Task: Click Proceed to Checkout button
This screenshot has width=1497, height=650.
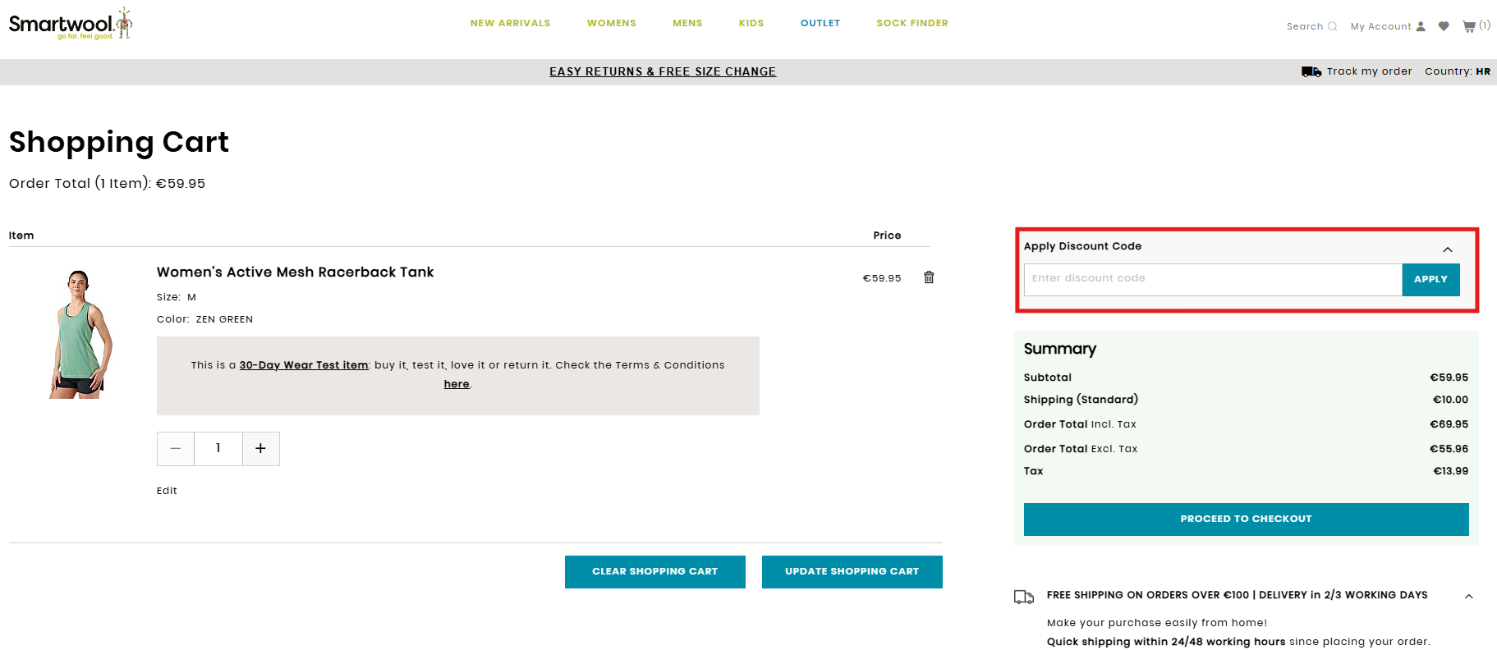Action: pos(1245,519)
